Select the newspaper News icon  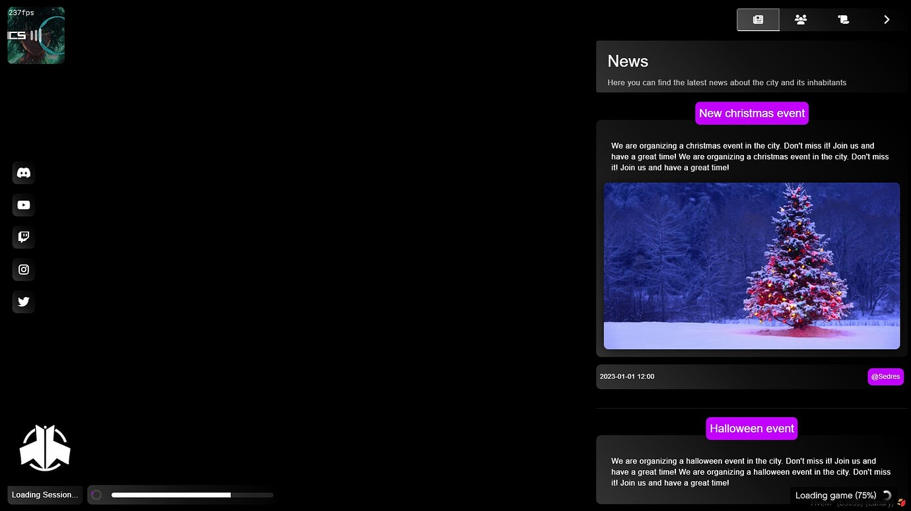tap(758, 19)
